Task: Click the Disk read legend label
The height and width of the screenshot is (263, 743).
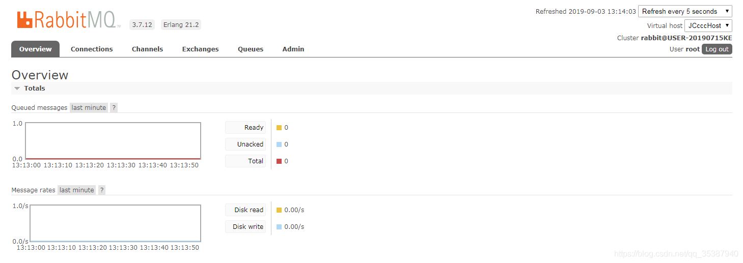Action: (x=245, y=210)
